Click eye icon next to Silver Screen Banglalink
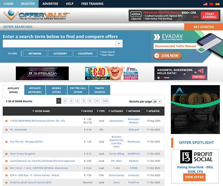223x186 pixels. point(6,154)
